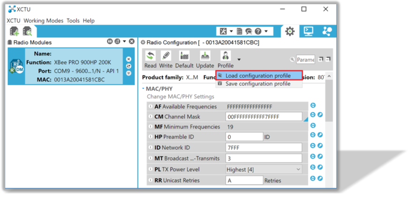Write the MT Broadcast Multi-Transmits setting
The height and width of the screenshot is (197, 416).
click(x=320, y=156)
